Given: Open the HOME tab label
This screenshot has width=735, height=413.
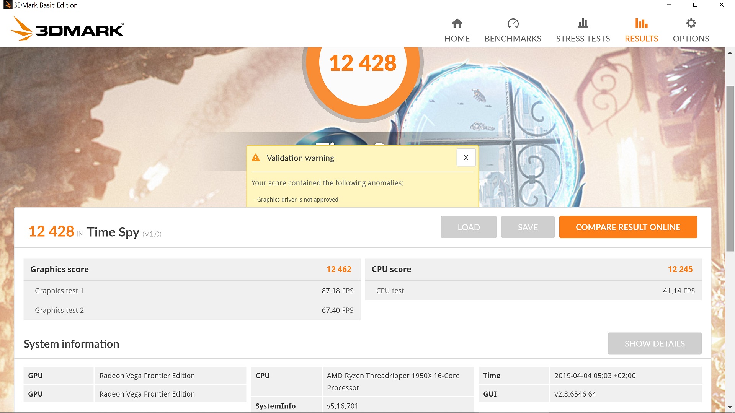Looking at the screenshot, I should tap(457, 39).
